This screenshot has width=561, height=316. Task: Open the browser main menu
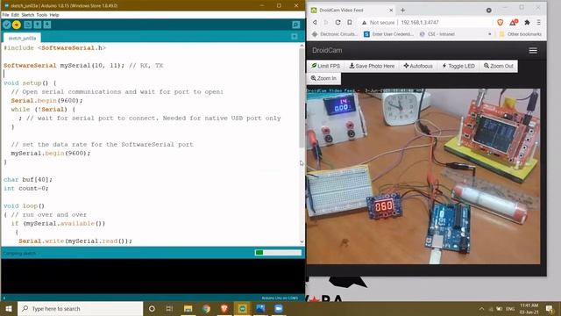pyautogui.click(x=538, y=22)
